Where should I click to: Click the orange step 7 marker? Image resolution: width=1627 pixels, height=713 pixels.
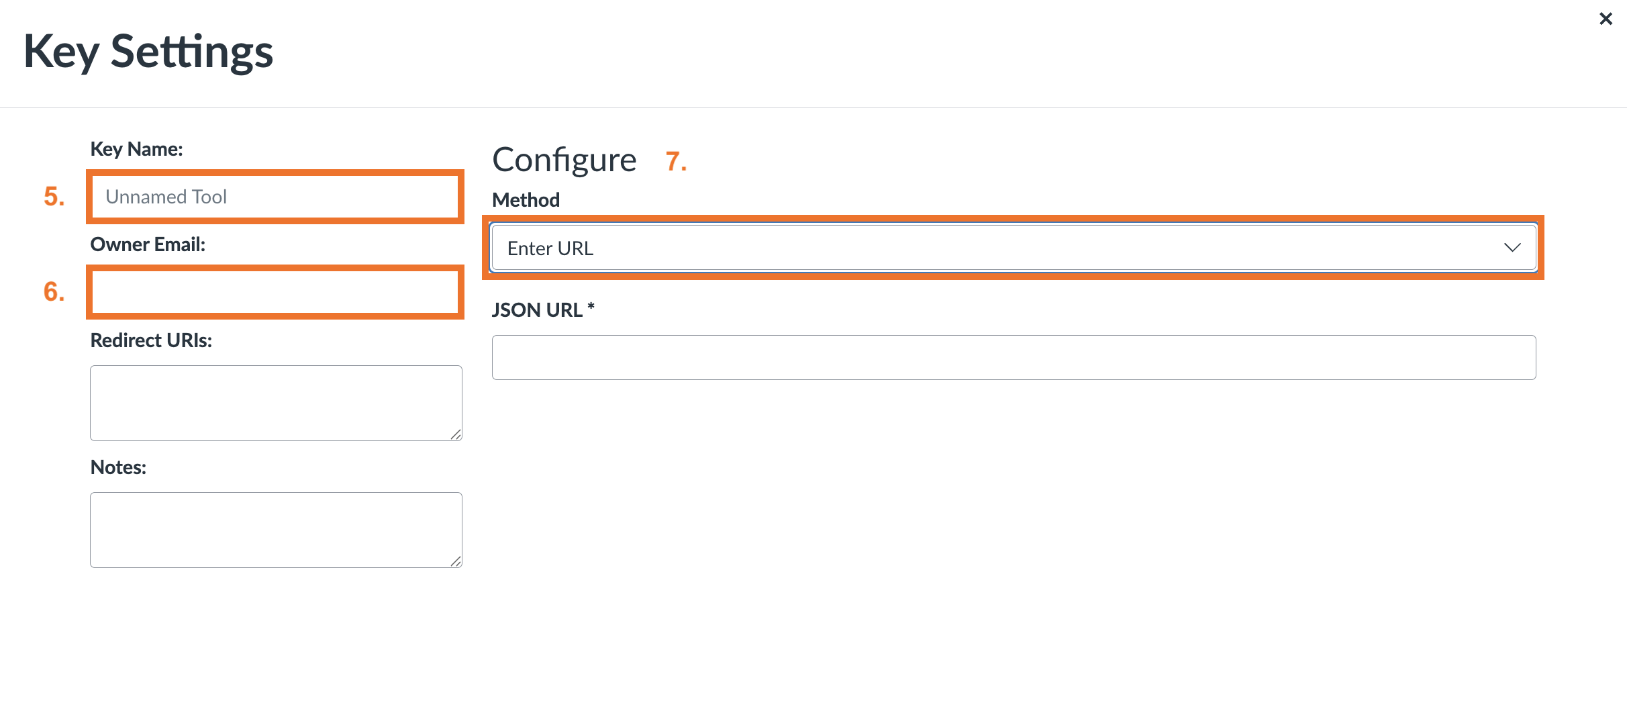[x=676, y=161]
